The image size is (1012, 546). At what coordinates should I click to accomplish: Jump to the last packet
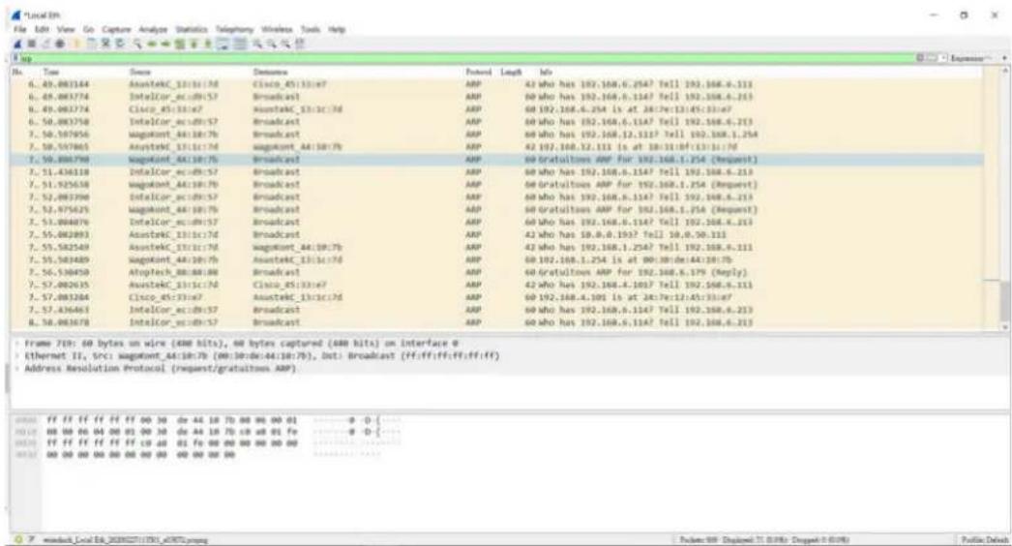(208, 44)
